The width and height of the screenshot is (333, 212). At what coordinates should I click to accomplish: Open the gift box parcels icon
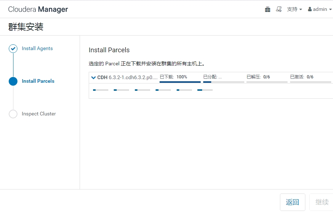point(268,9)
